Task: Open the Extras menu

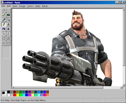Action: [45, 6]
